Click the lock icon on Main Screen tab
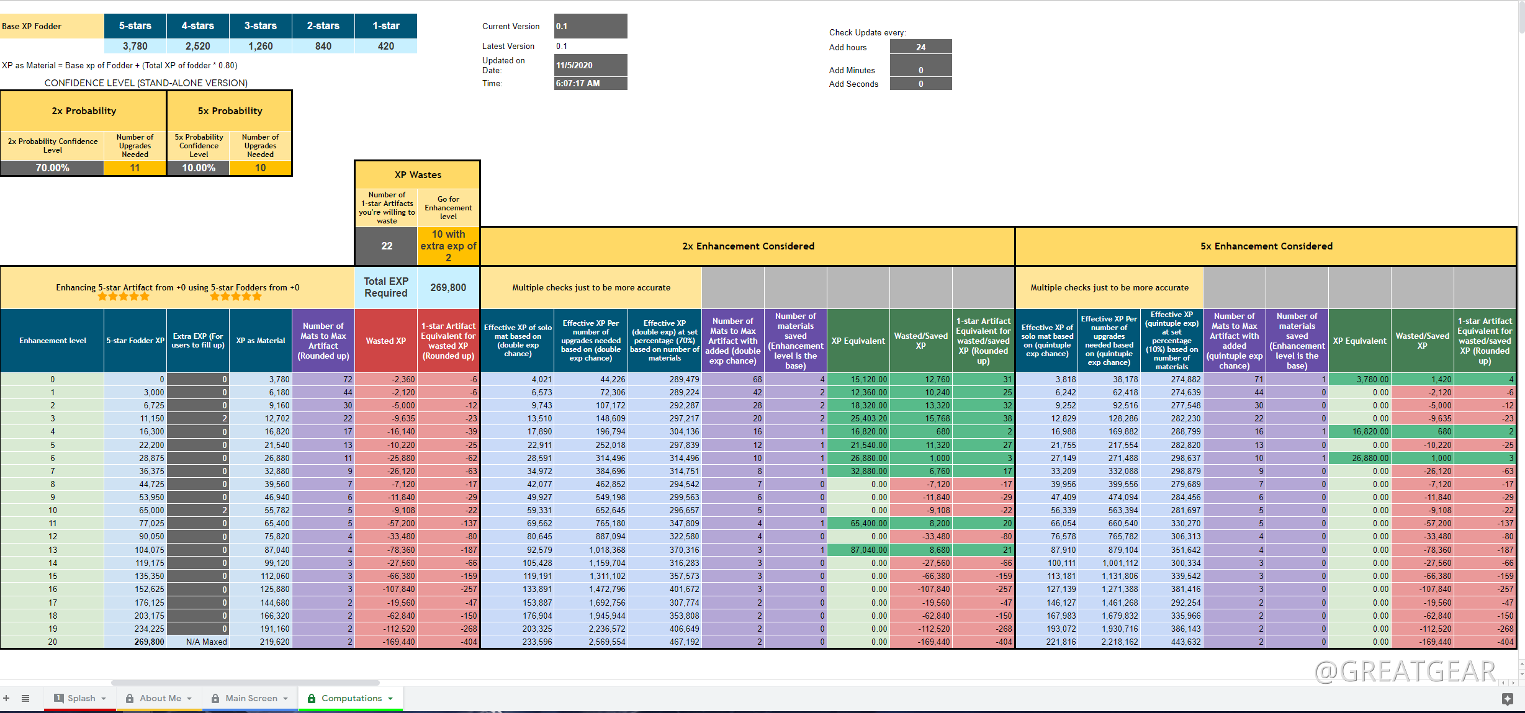Image resolution: width=1525 pixels, height=713 pixels. point(215,699)
